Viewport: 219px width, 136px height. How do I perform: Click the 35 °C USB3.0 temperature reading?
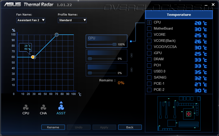[x=201, y=72]
